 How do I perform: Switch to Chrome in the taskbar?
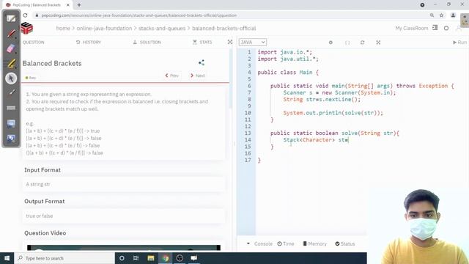tap(166, 258)
